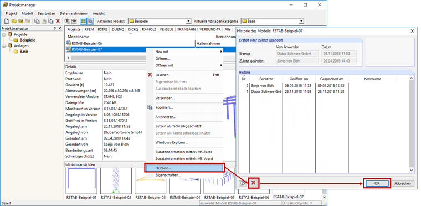Expand the 'Neu mit' submenu
This screenshot has width=421, height=206.
(221, 51)
